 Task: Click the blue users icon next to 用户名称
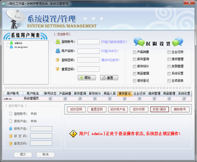(58, 51)
